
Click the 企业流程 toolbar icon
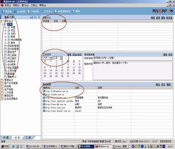[15, 12]
